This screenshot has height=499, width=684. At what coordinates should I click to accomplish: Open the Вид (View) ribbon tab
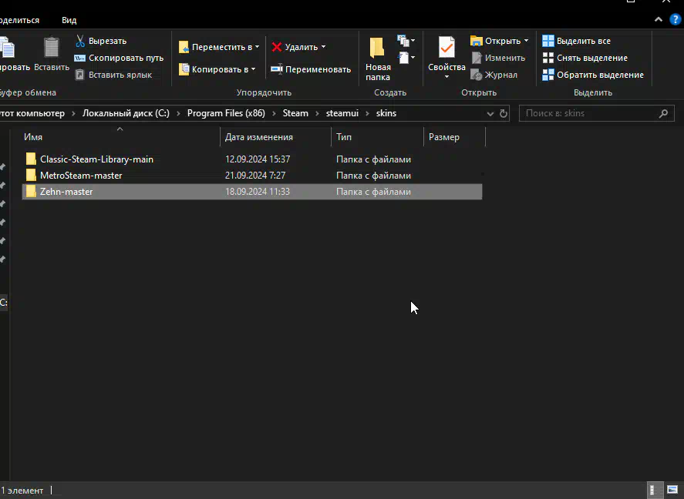point(69,20)
